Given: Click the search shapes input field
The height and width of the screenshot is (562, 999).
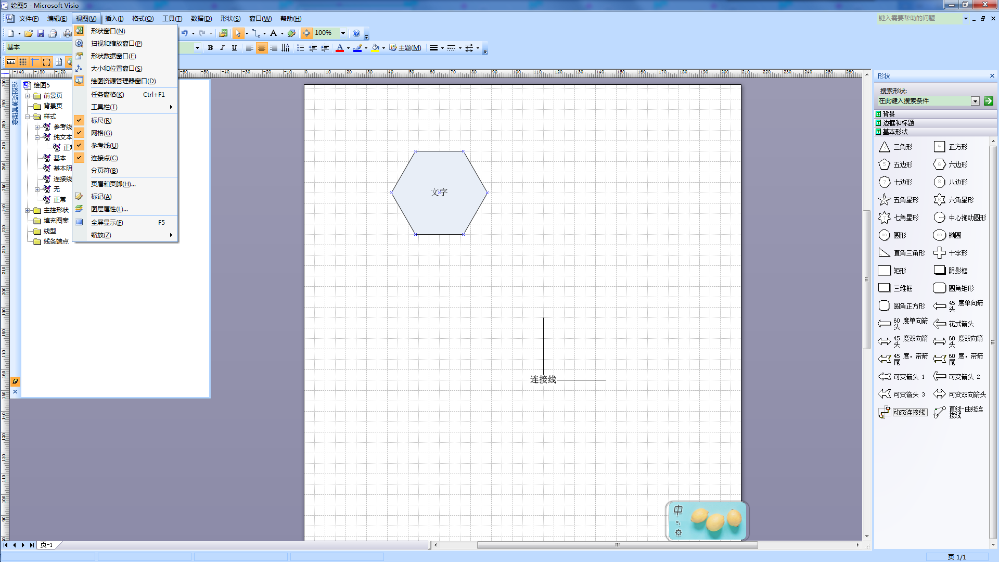Looking at the screenshot, I should 924,101.
